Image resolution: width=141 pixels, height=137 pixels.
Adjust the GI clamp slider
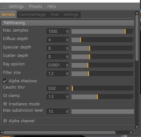(x=102, y=97)
